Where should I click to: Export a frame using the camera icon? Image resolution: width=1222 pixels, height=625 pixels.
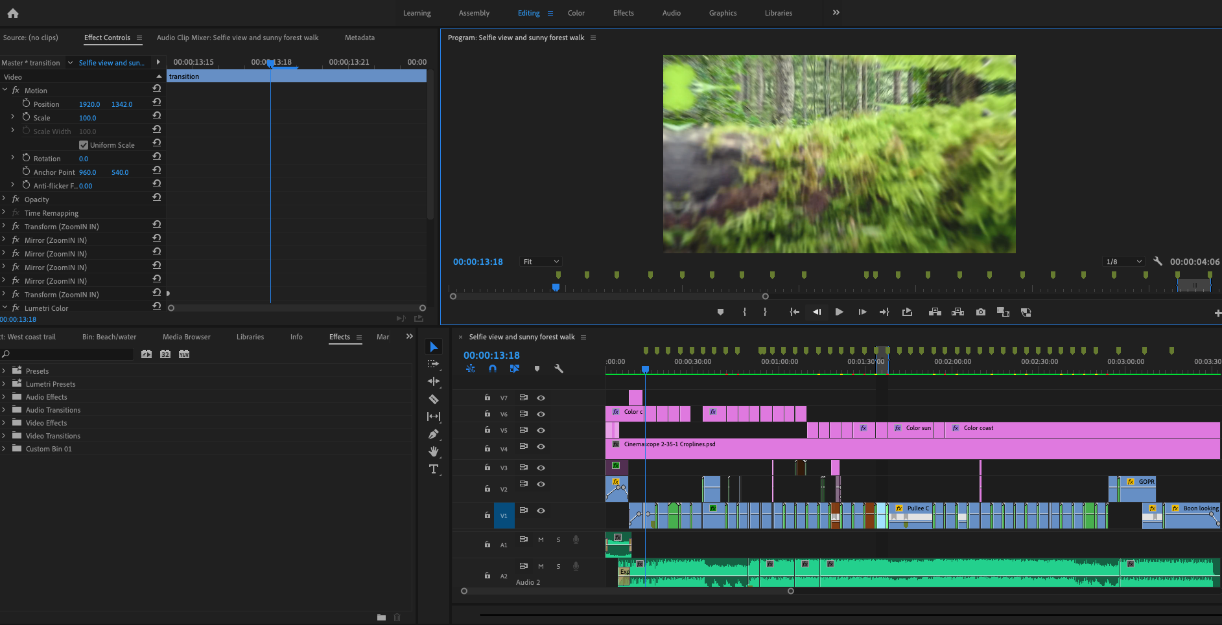[x=980, y=312]
